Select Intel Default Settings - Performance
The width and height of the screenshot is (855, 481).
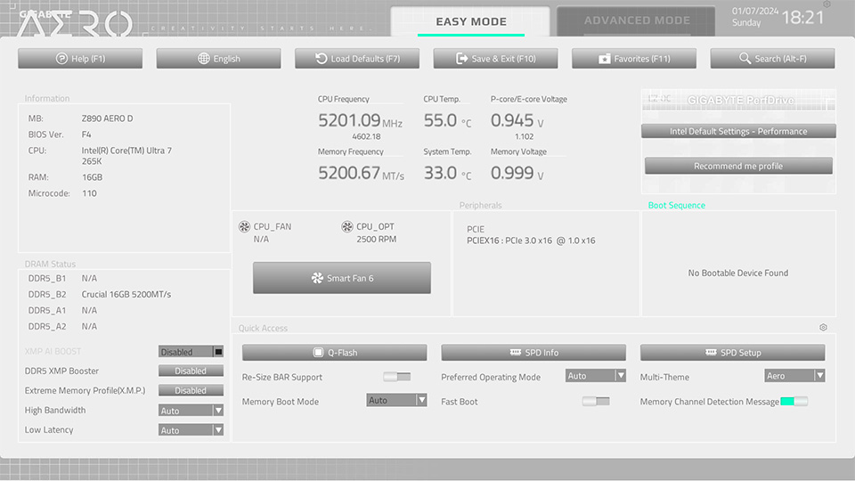point(738,132)
